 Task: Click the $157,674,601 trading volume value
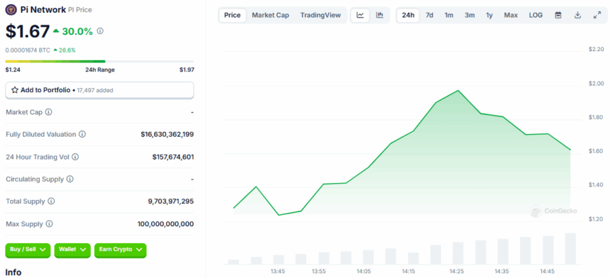pos(173,157)
